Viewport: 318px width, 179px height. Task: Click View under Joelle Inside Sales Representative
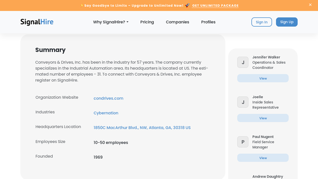tap(263, 118)
